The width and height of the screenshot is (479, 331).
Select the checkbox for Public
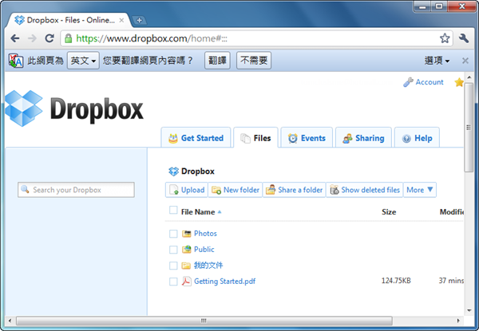pyautogui.click(x=173, y=250)
